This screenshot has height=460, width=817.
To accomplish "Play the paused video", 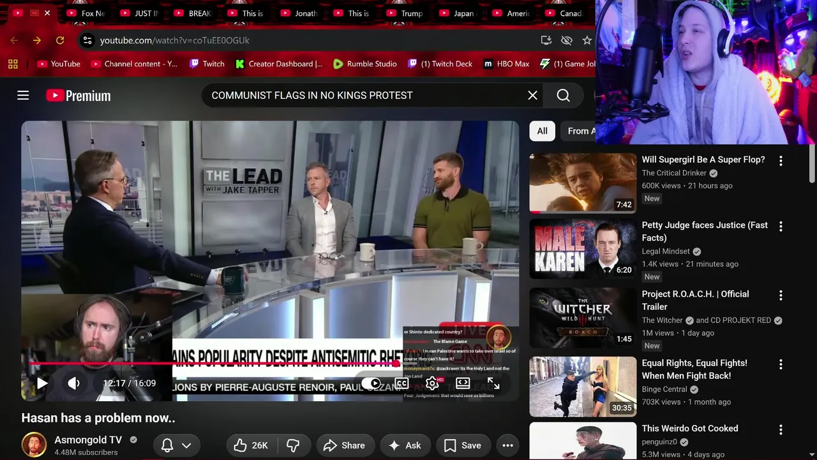I will pos(42,383).
